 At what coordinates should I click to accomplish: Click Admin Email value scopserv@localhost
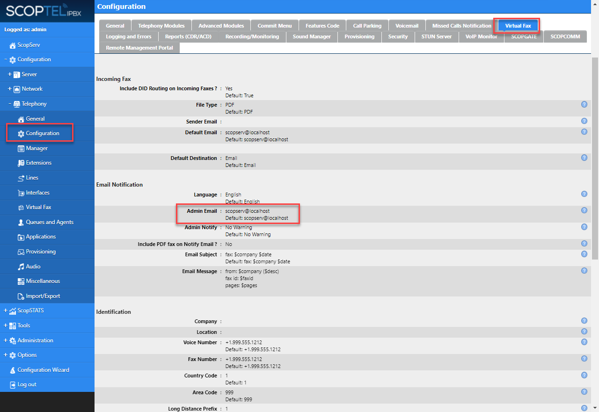pyautogui.click(x=248, y=211)
